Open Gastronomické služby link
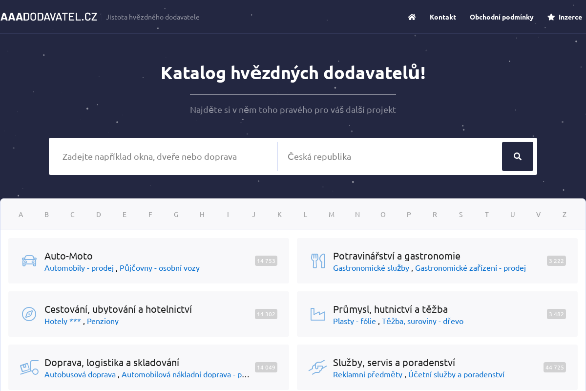This screenshot has height=391, width=586. [371, 268]
